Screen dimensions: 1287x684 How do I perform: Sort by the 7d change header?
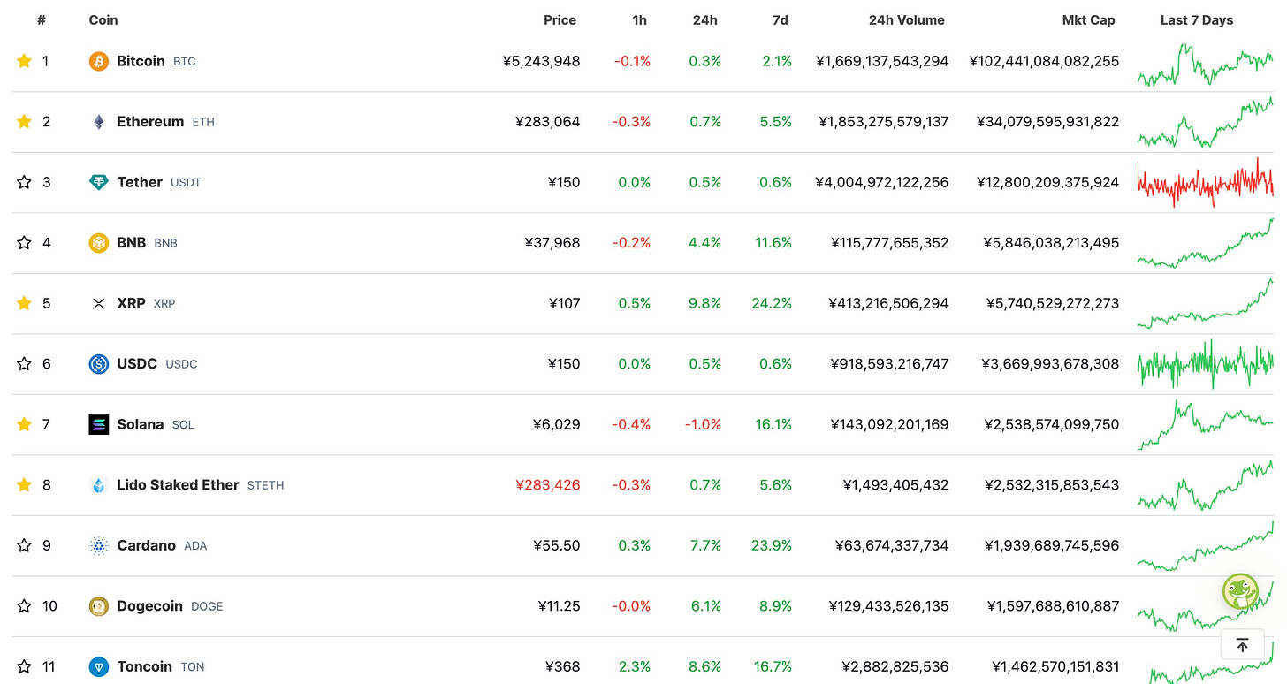pyautogui.click(x=780, y=19)
